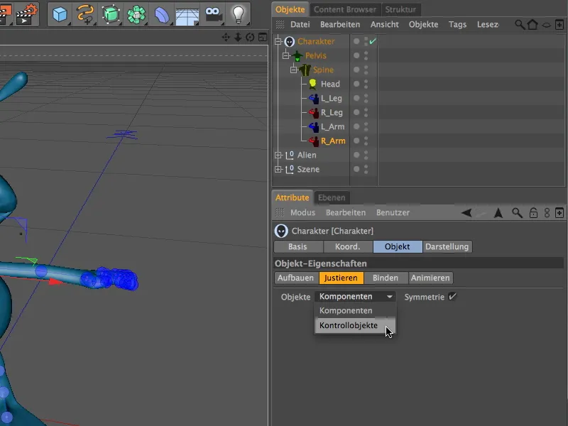
Task: Add a subdivision surface generator object
Action: click(x=111, y=14)
